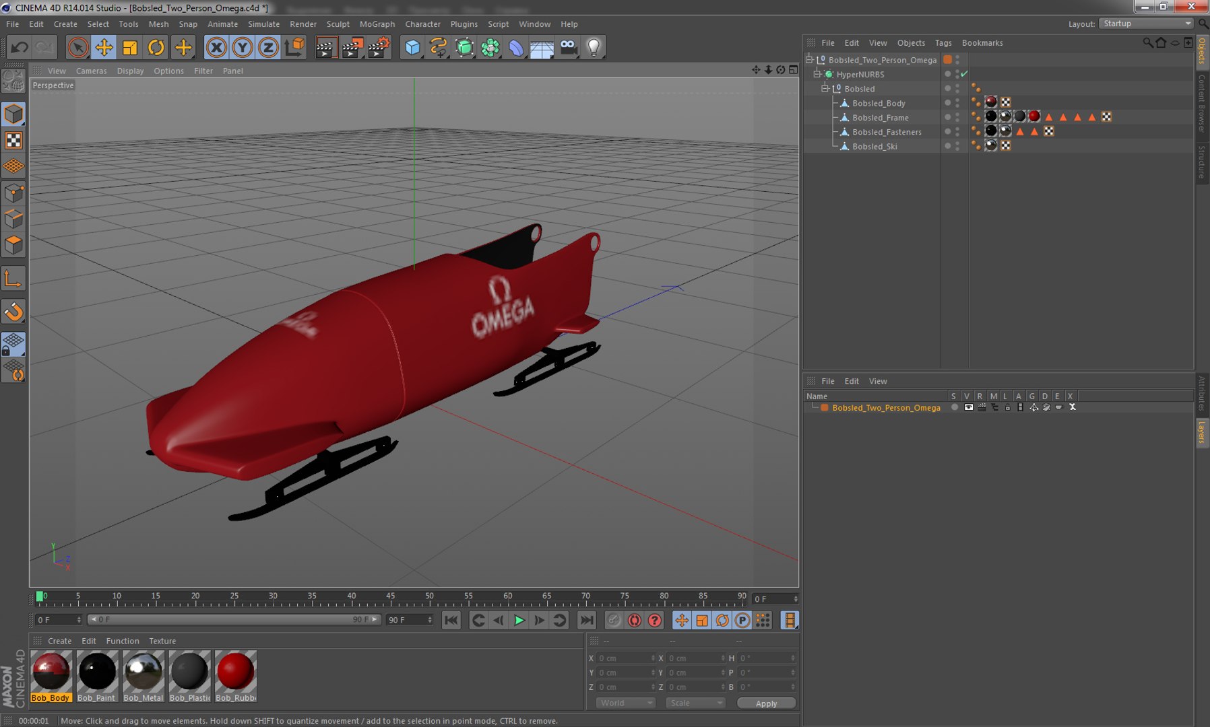Viewport: 1210px width, 727px height.
Task: Open Edit Render Settings icon
Action: [379, 47]
